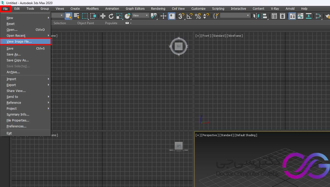Click the [Front] viewport label

click(206, 36)
